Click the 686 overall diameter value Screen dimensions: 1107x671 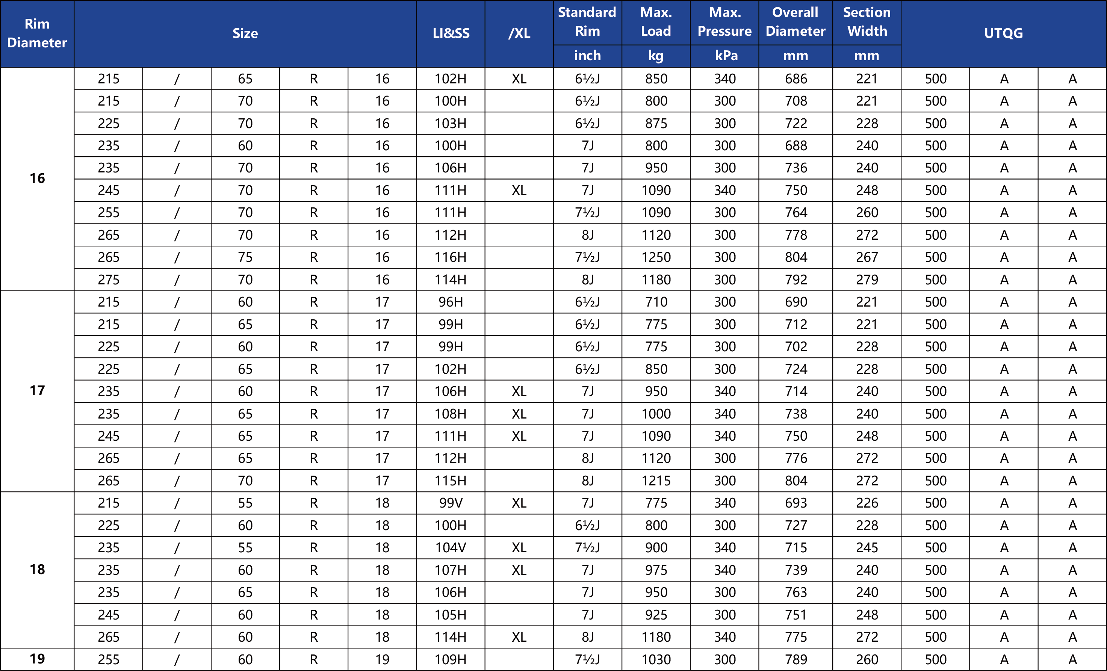pyautogui.click(x=795, y=79)
